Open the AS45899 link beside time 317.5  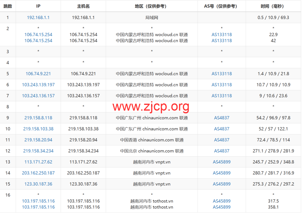click(x=222, y=201)
